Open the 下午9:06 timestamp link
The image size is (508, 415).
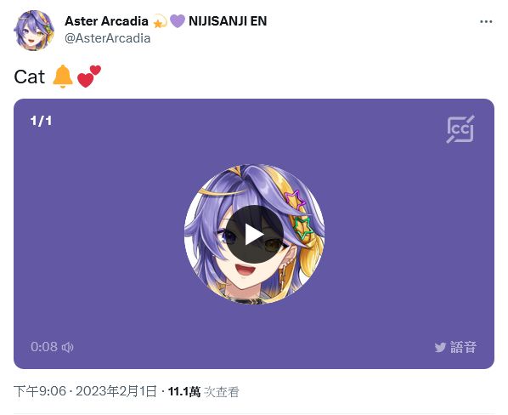click(40, 391)
